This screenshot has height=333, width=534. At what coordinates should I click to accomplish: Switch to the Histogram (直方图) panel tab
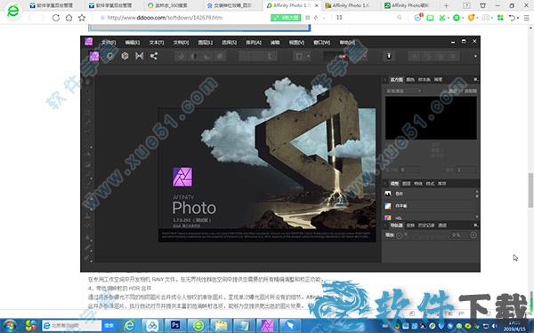396,80
